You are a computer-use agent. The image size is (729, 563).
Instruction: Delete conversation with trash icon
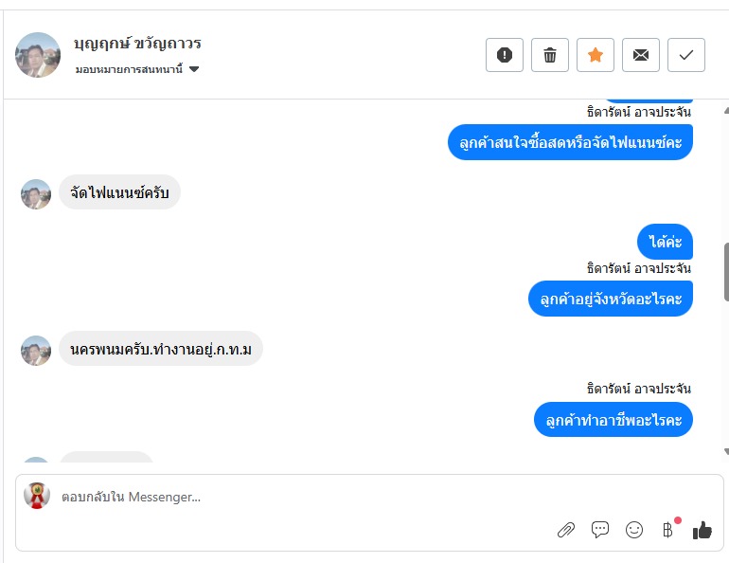[x=550, y=55]
